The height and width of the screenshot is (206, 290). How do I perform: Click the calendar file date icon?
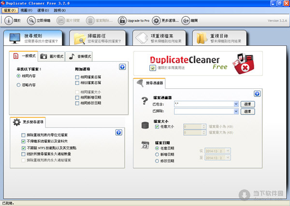coord(145,145)
